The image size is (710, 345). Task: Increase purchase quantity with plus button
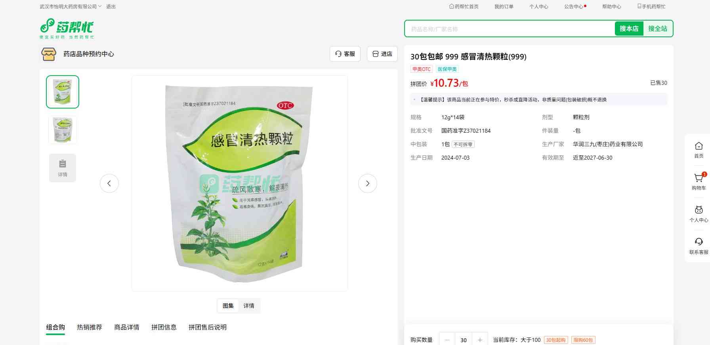tap(480, 340)
